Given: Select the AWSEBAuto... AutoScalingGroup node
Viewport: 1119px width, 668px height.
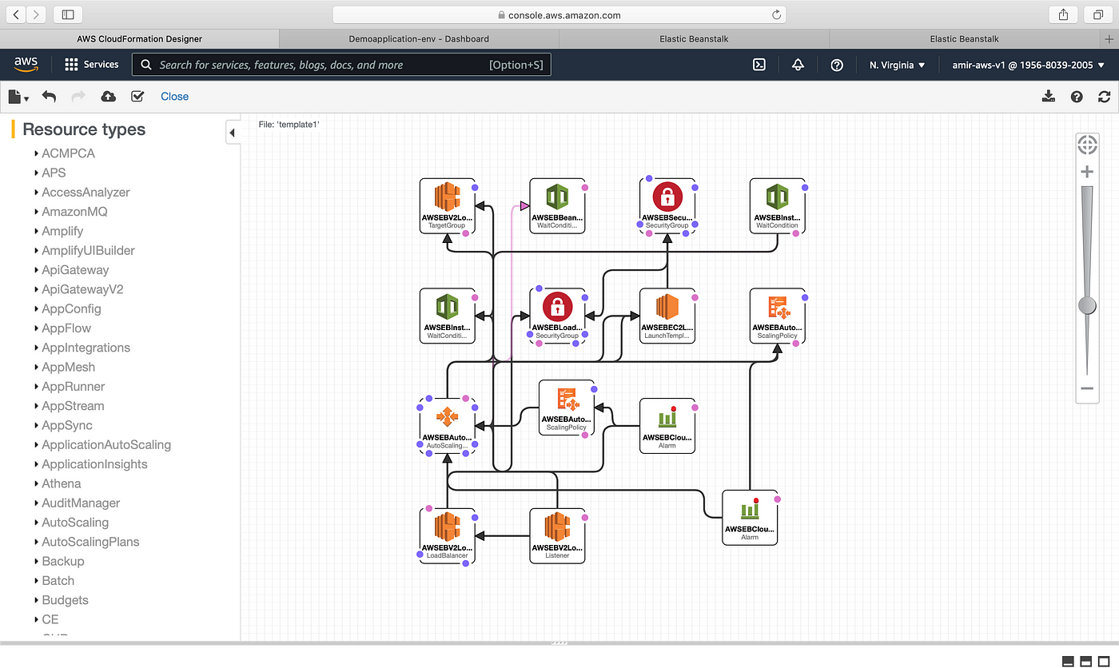Looking at the screenshot, I should [447, 426].
